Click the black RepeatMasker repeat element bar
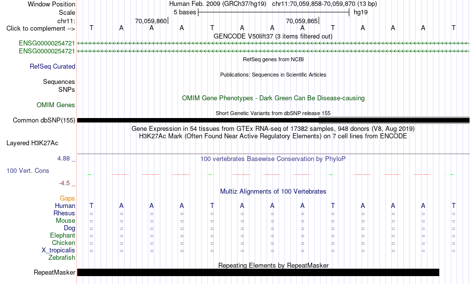 pyautogui.click(x=258, y=272)
